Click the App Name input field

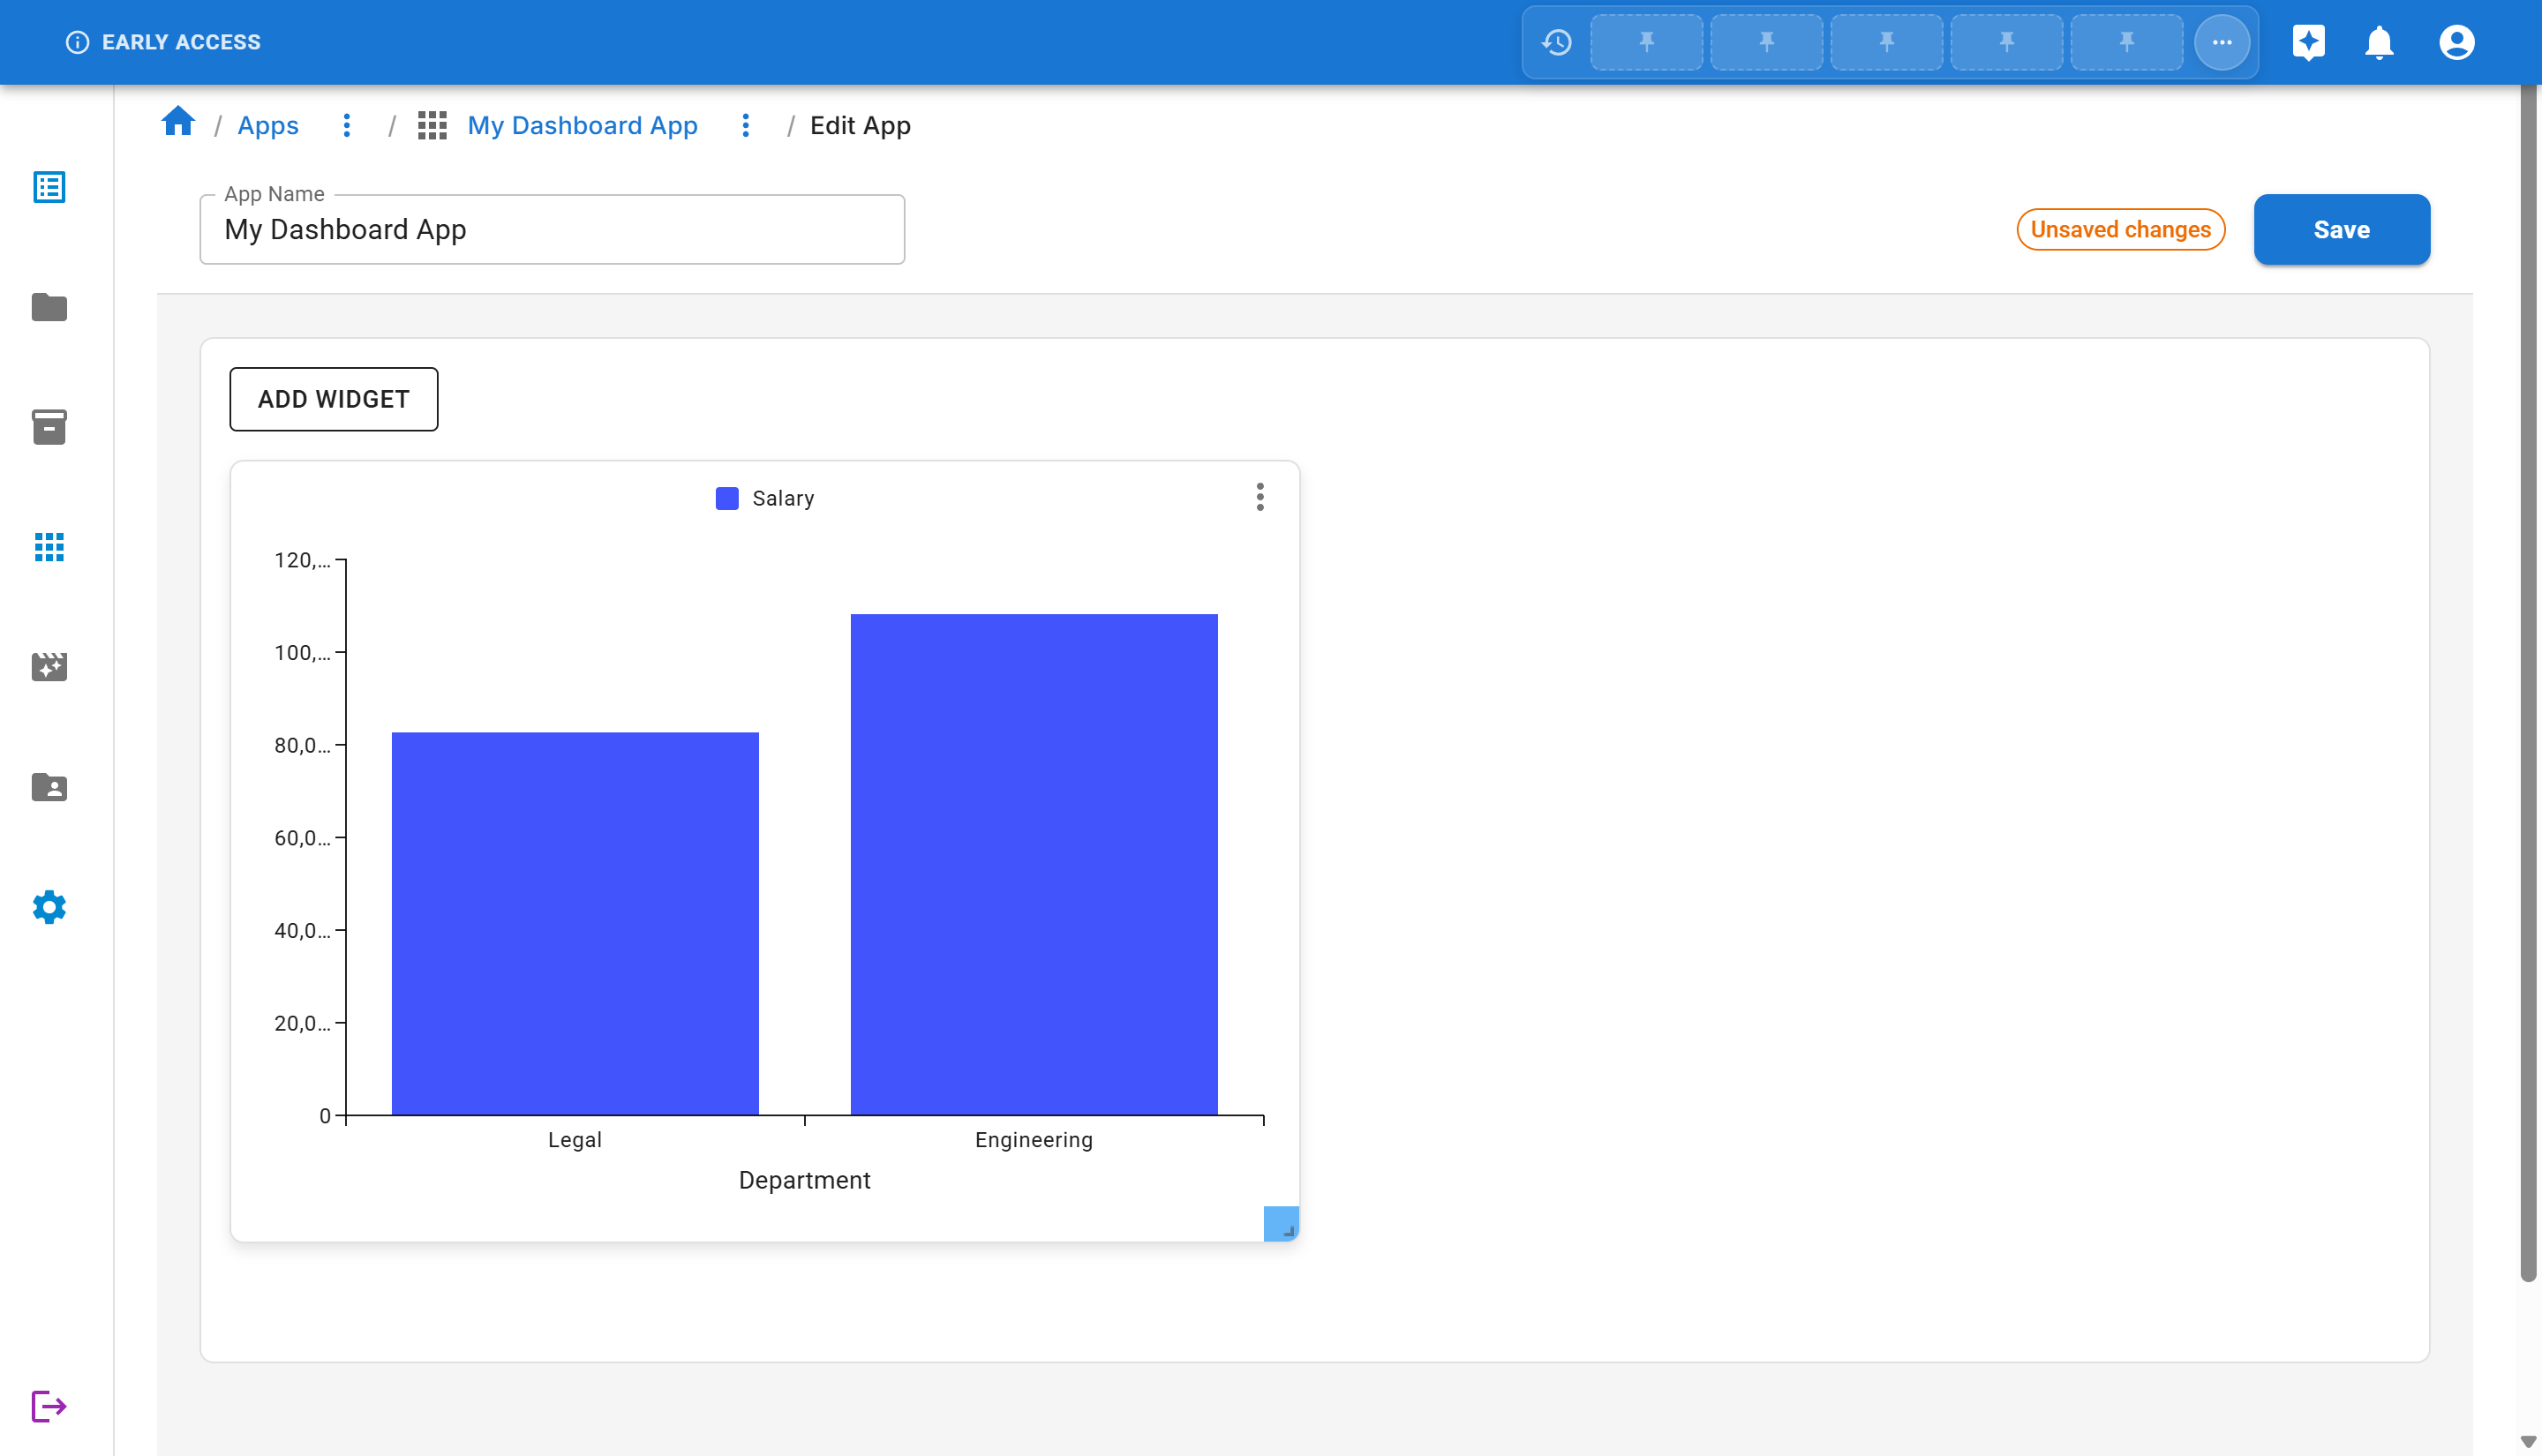click(x=552, y=230)
